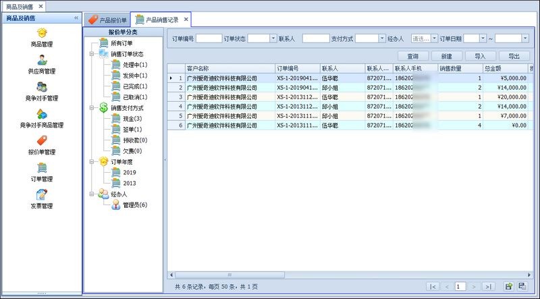The image size is (540, 299).
Task: Open the 订单日期 start date dropdown
Action: coord(483,38)
